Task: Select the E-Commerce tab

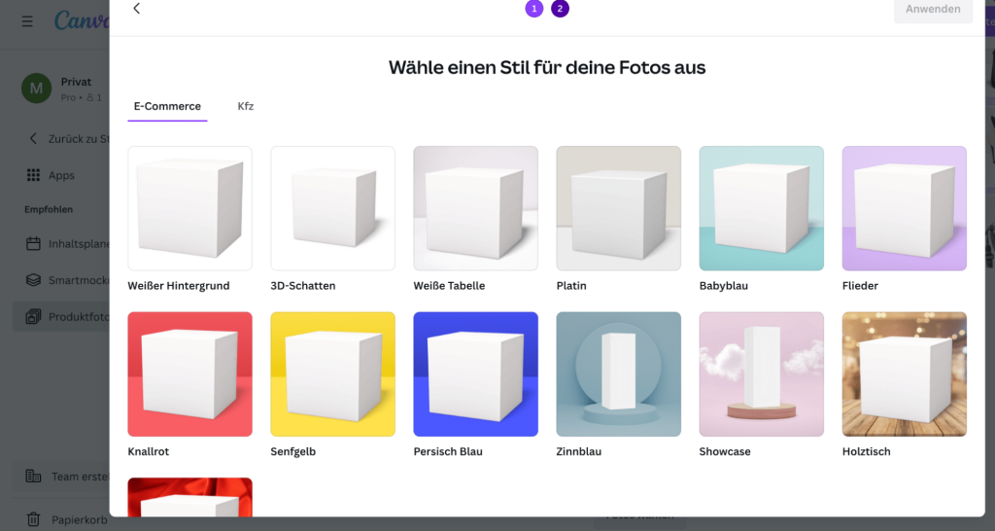Action: point(167,106)
